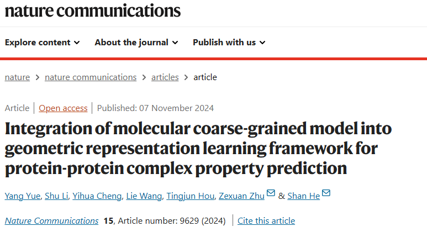Viewport: 427px width, 237px height.
Task: Expand the Publish with us menu
Action: 229,43
